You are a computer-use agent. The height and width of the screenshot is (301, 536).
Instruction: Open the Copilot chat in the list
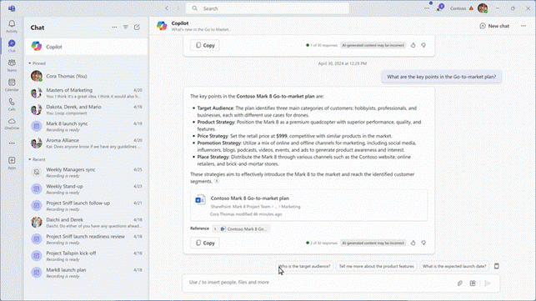86,47
